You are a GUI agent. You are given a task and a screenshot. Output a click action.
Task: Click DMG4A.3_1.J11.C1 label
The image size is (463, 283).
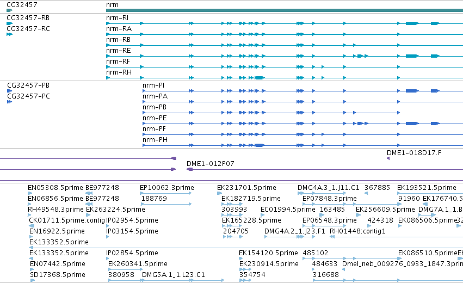pos(329,188)
